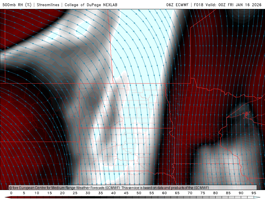
Task: Click the "45" value on the color scale
Action: tap(126, 193)
